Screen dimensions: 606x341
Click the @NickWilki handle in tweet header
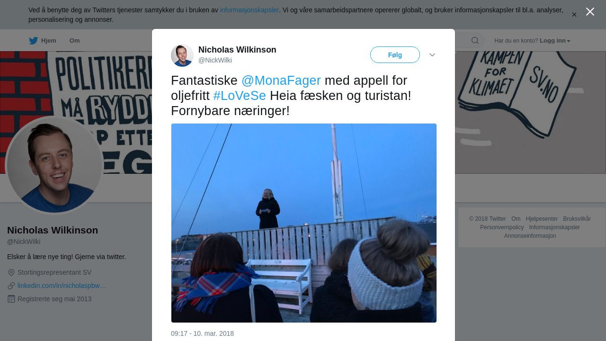[215, 60]
